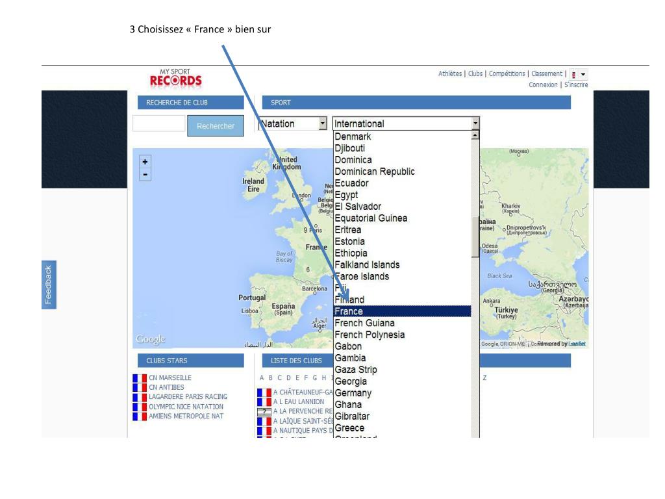The height and width of the screenshot is (499, 665).
Task: Pick Equatorial Guinea in the dropdown list
Action: (x=402, y=218)
